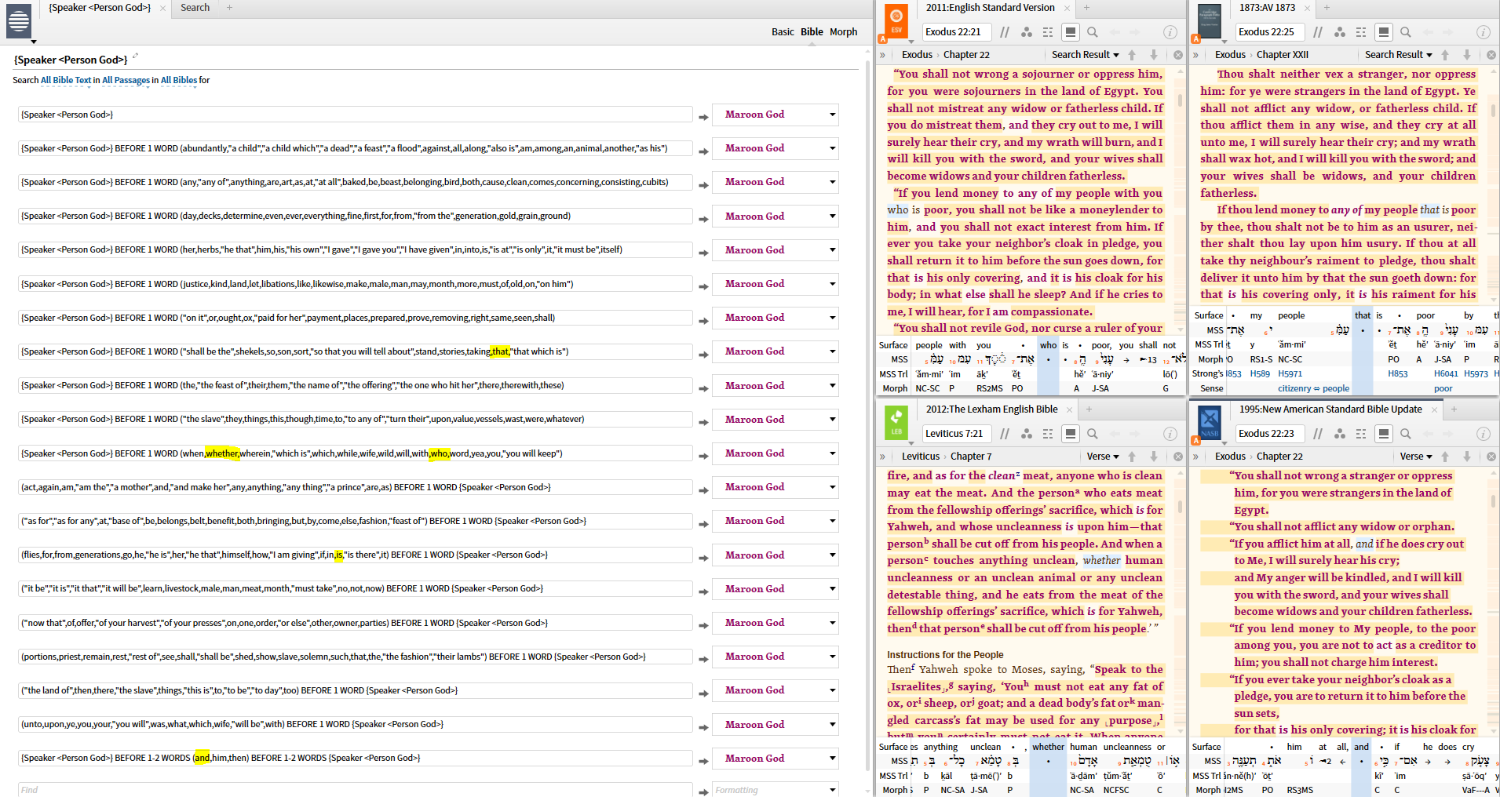Open multiple resources view in ESV panel
The width and height of the screenshot is (1500, 797).
click(1048, 32)
